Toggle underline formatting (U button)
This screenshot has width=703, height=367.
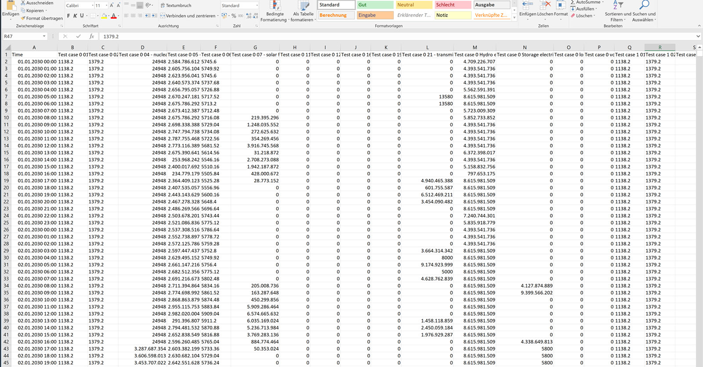click(x=81, y=16)
